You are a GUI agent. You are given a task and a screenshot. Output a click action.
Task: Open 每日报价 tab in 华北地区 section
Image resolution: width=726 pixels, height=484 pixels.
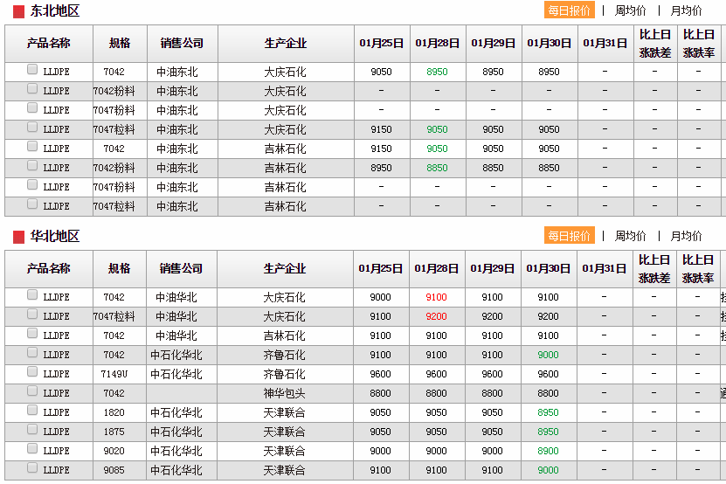569,236
